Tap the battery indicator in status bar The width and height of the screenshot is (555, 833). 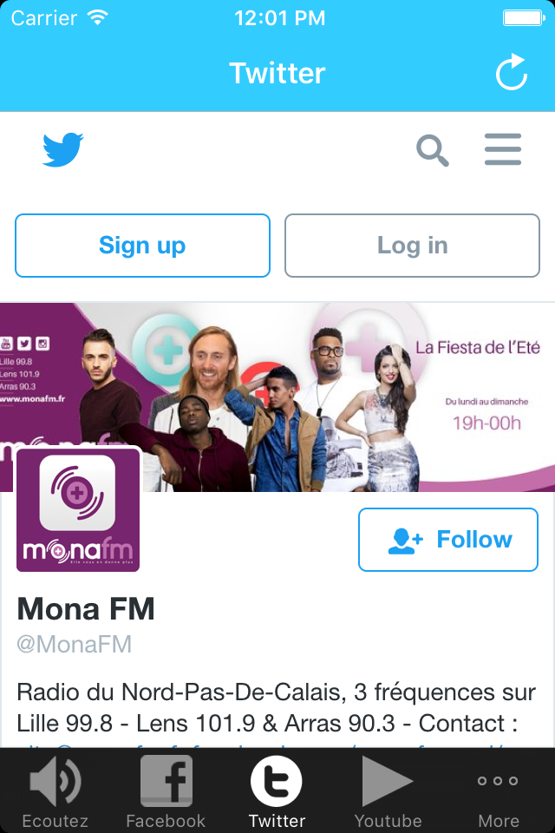pos(524,18)
